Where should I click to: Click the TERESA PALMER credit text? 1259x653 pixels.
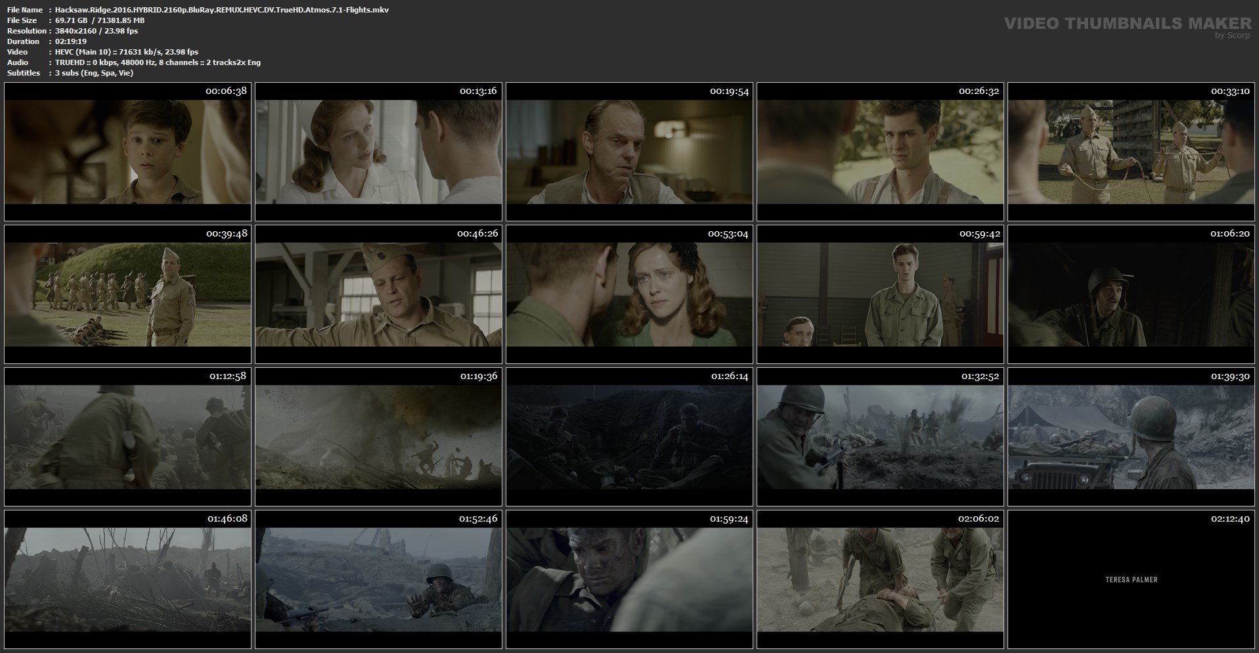1131,579
